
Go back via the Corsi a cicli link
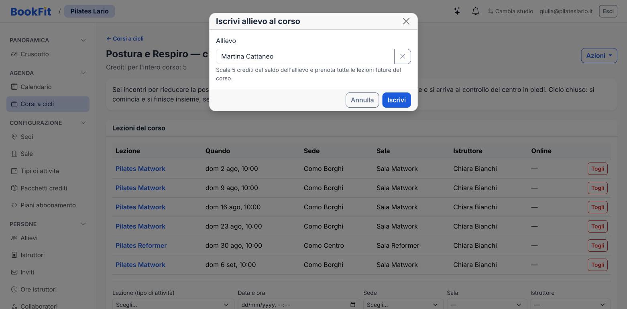125,39
